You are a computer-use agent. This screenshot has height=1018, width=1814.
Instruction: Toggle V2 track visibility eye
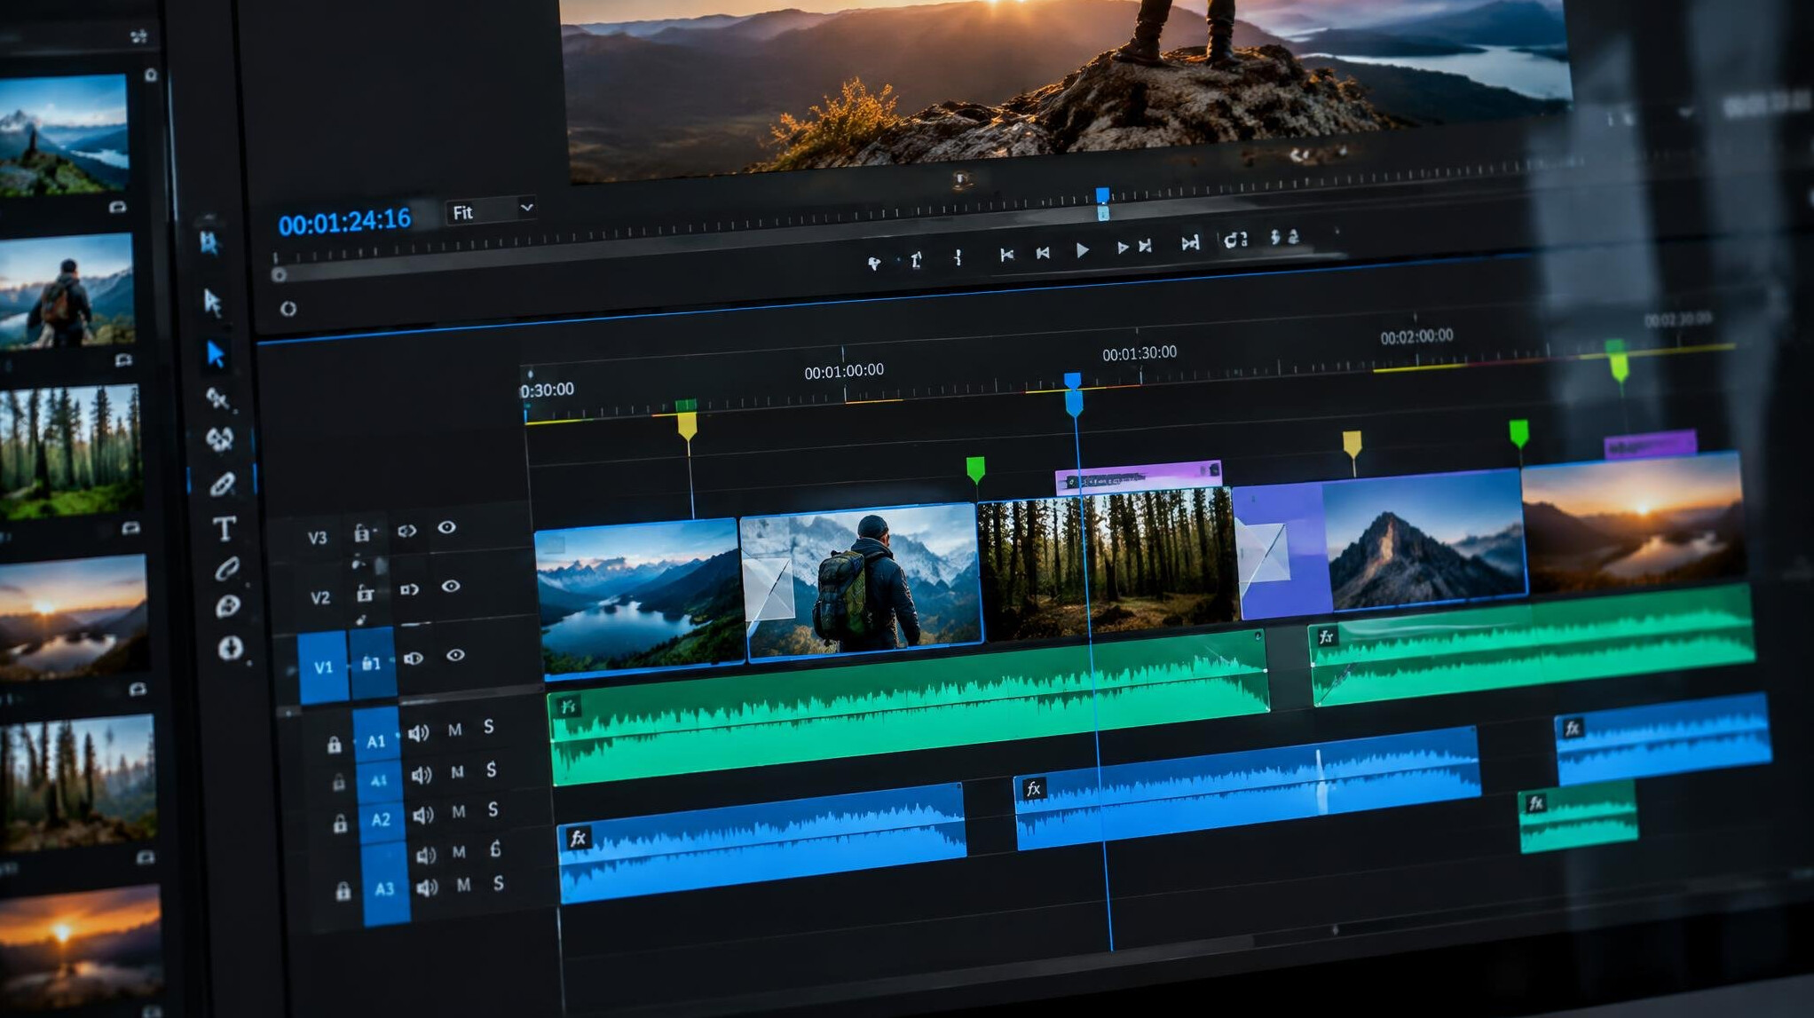(450, 586)
